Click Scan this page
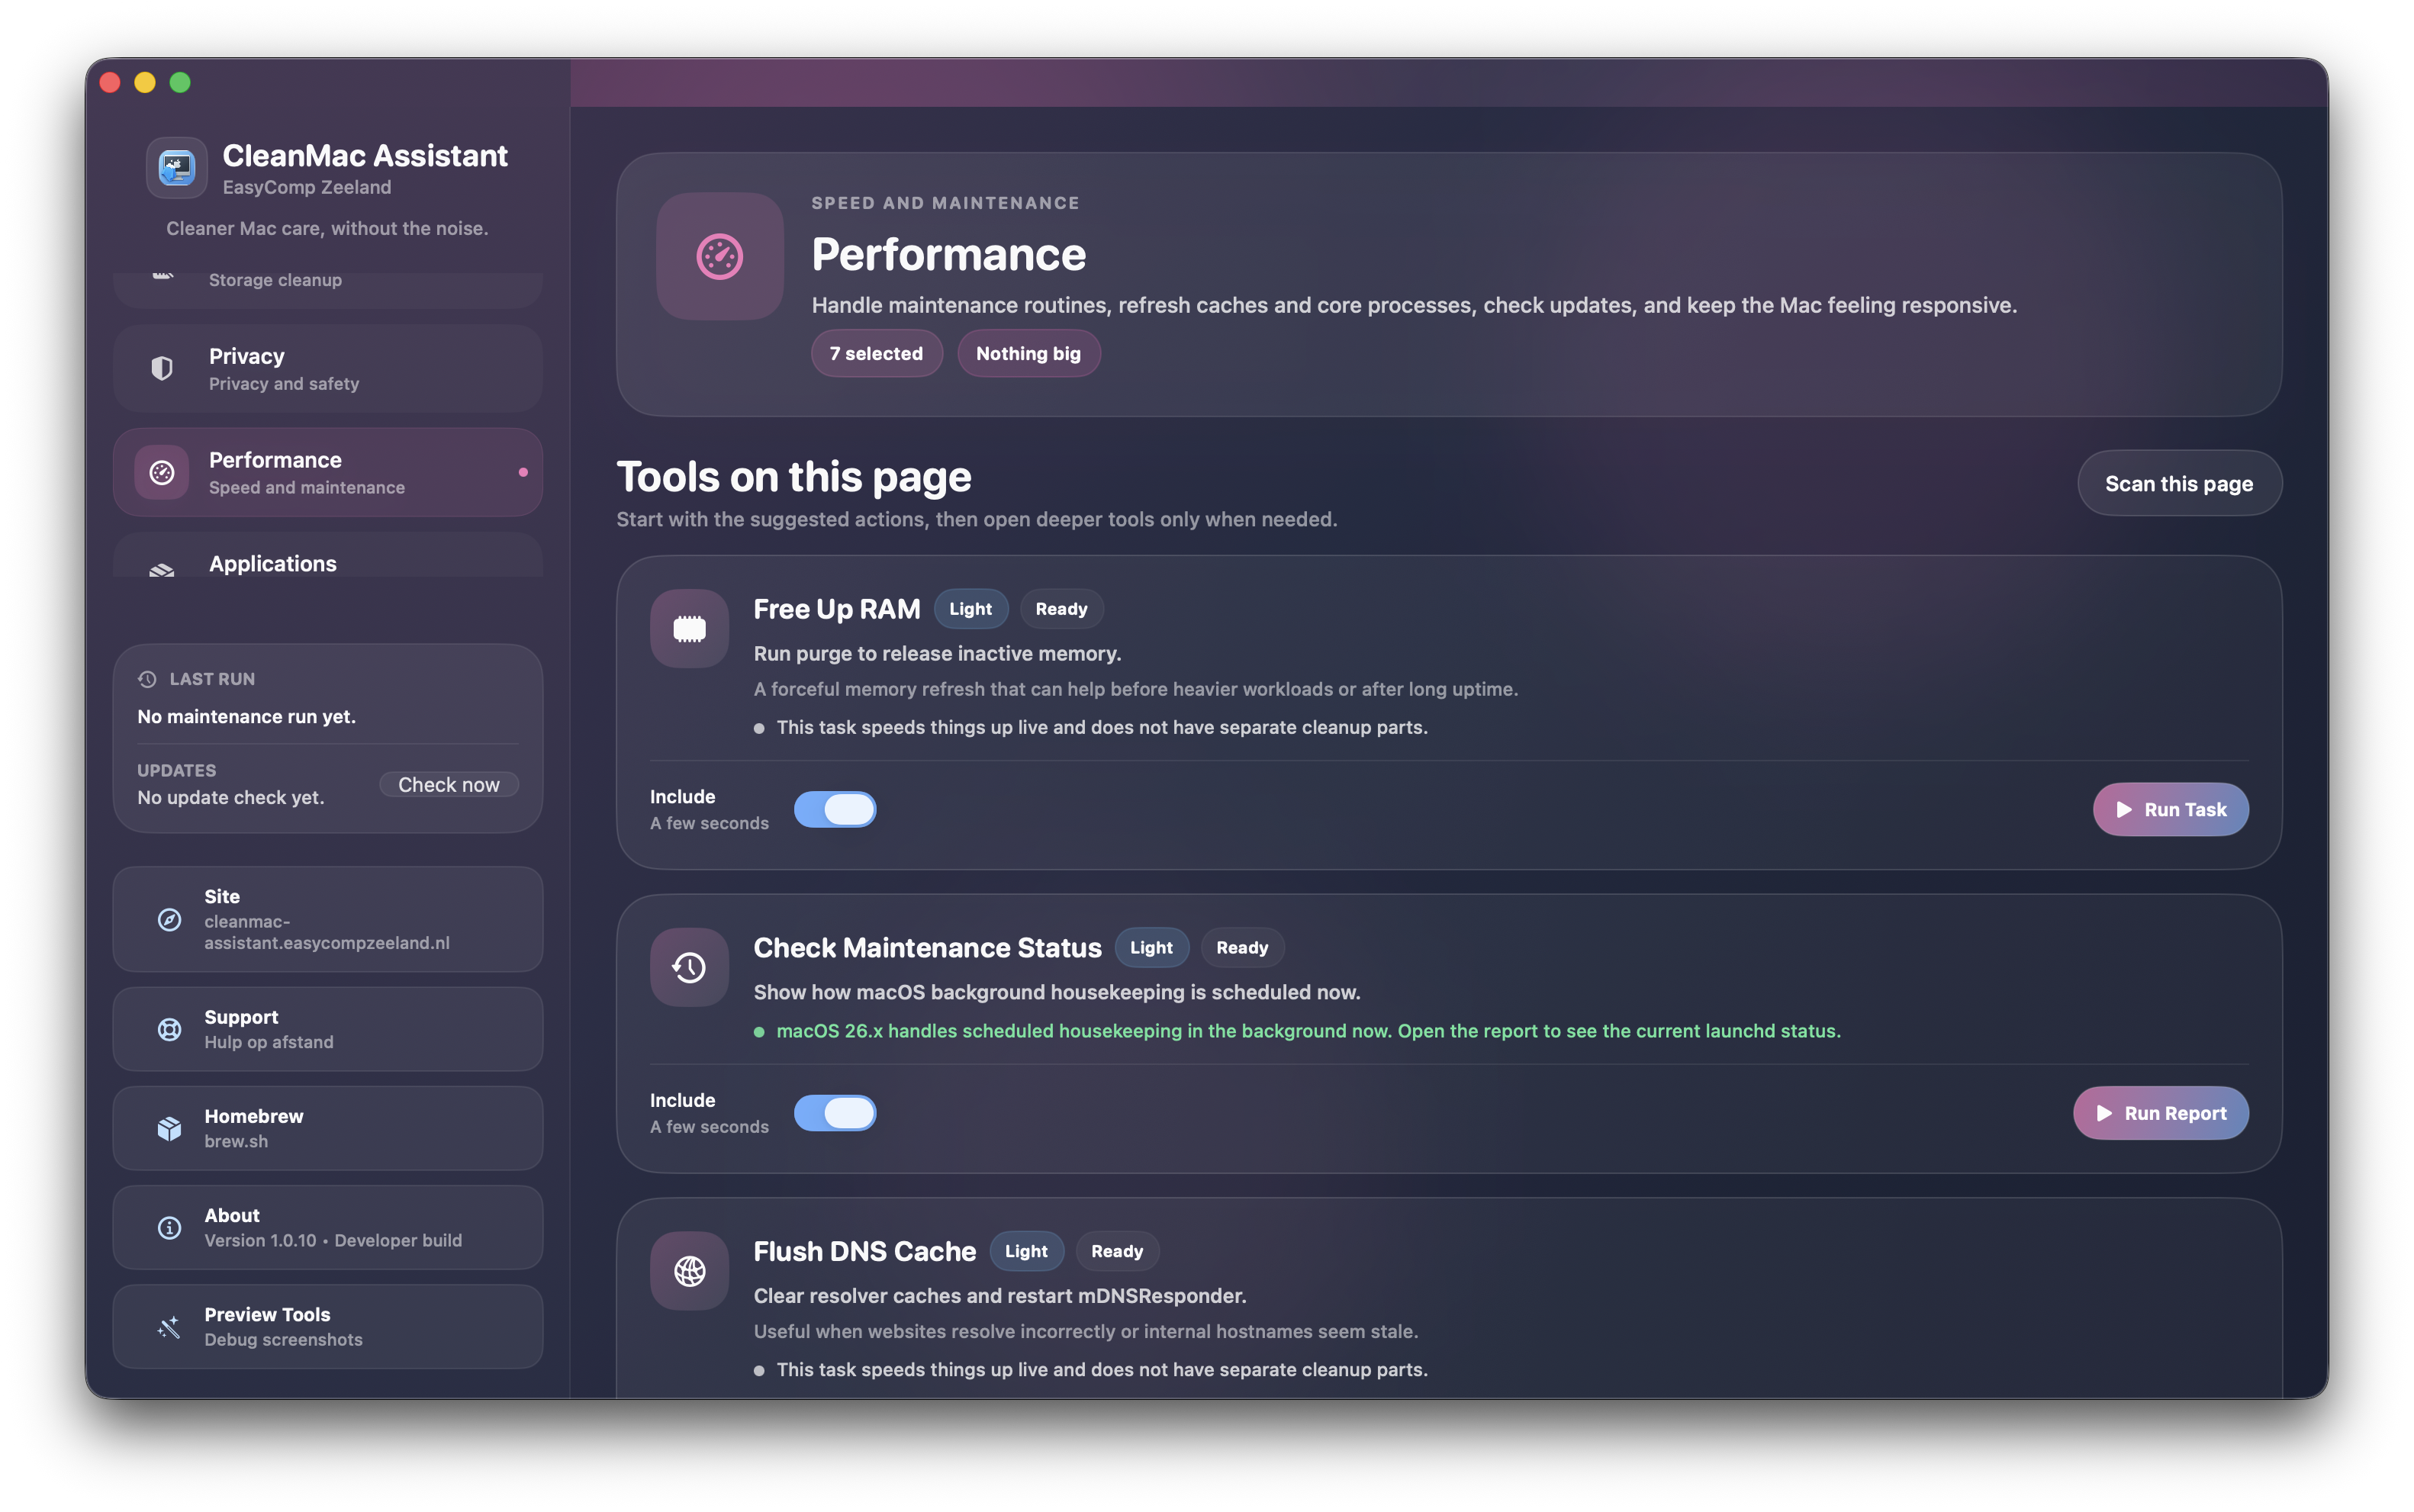This screenshot has width=2414, height=1512. [2179, 483]
